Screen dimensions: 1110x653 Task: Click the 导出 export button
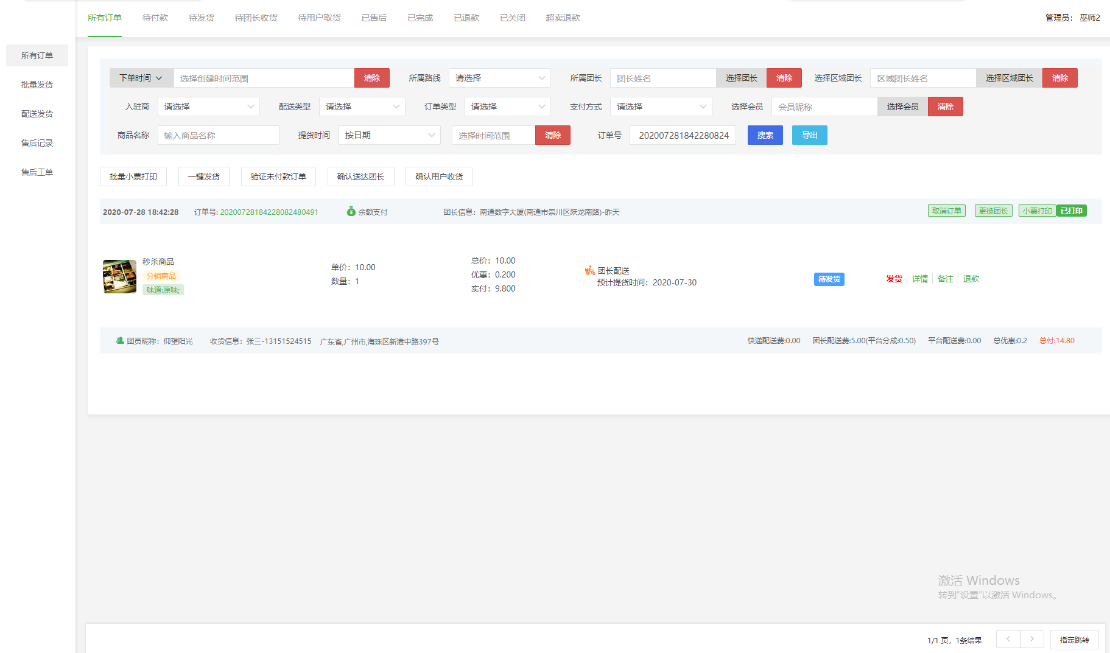tap(809, 135)
